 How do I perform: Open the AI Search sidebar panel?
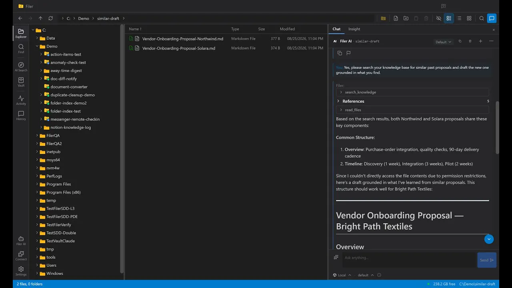tap(21, 67)
